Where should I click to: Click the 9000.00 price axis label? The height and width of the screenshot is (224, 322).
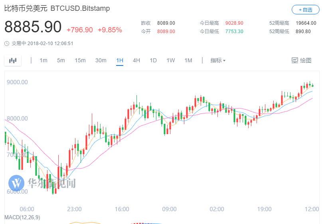pyautogui.click(x=17, y=82)
